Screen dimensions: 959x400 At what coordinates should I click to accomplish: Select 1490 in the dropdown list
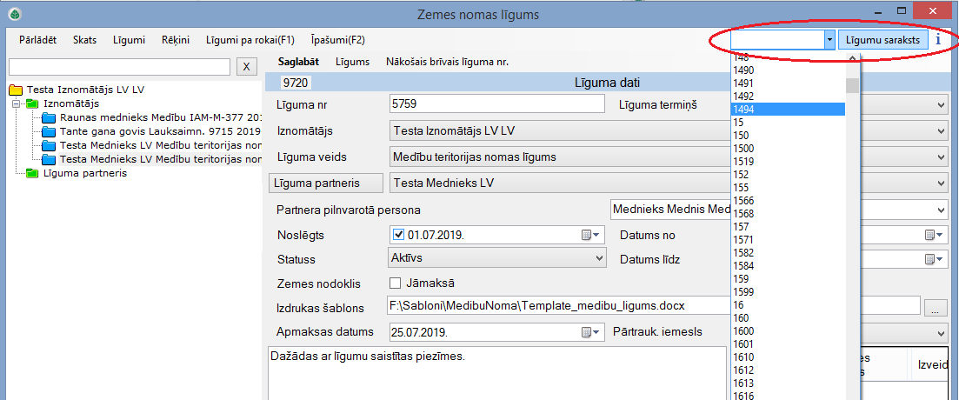pyautogui.click(x=789, y=70)
